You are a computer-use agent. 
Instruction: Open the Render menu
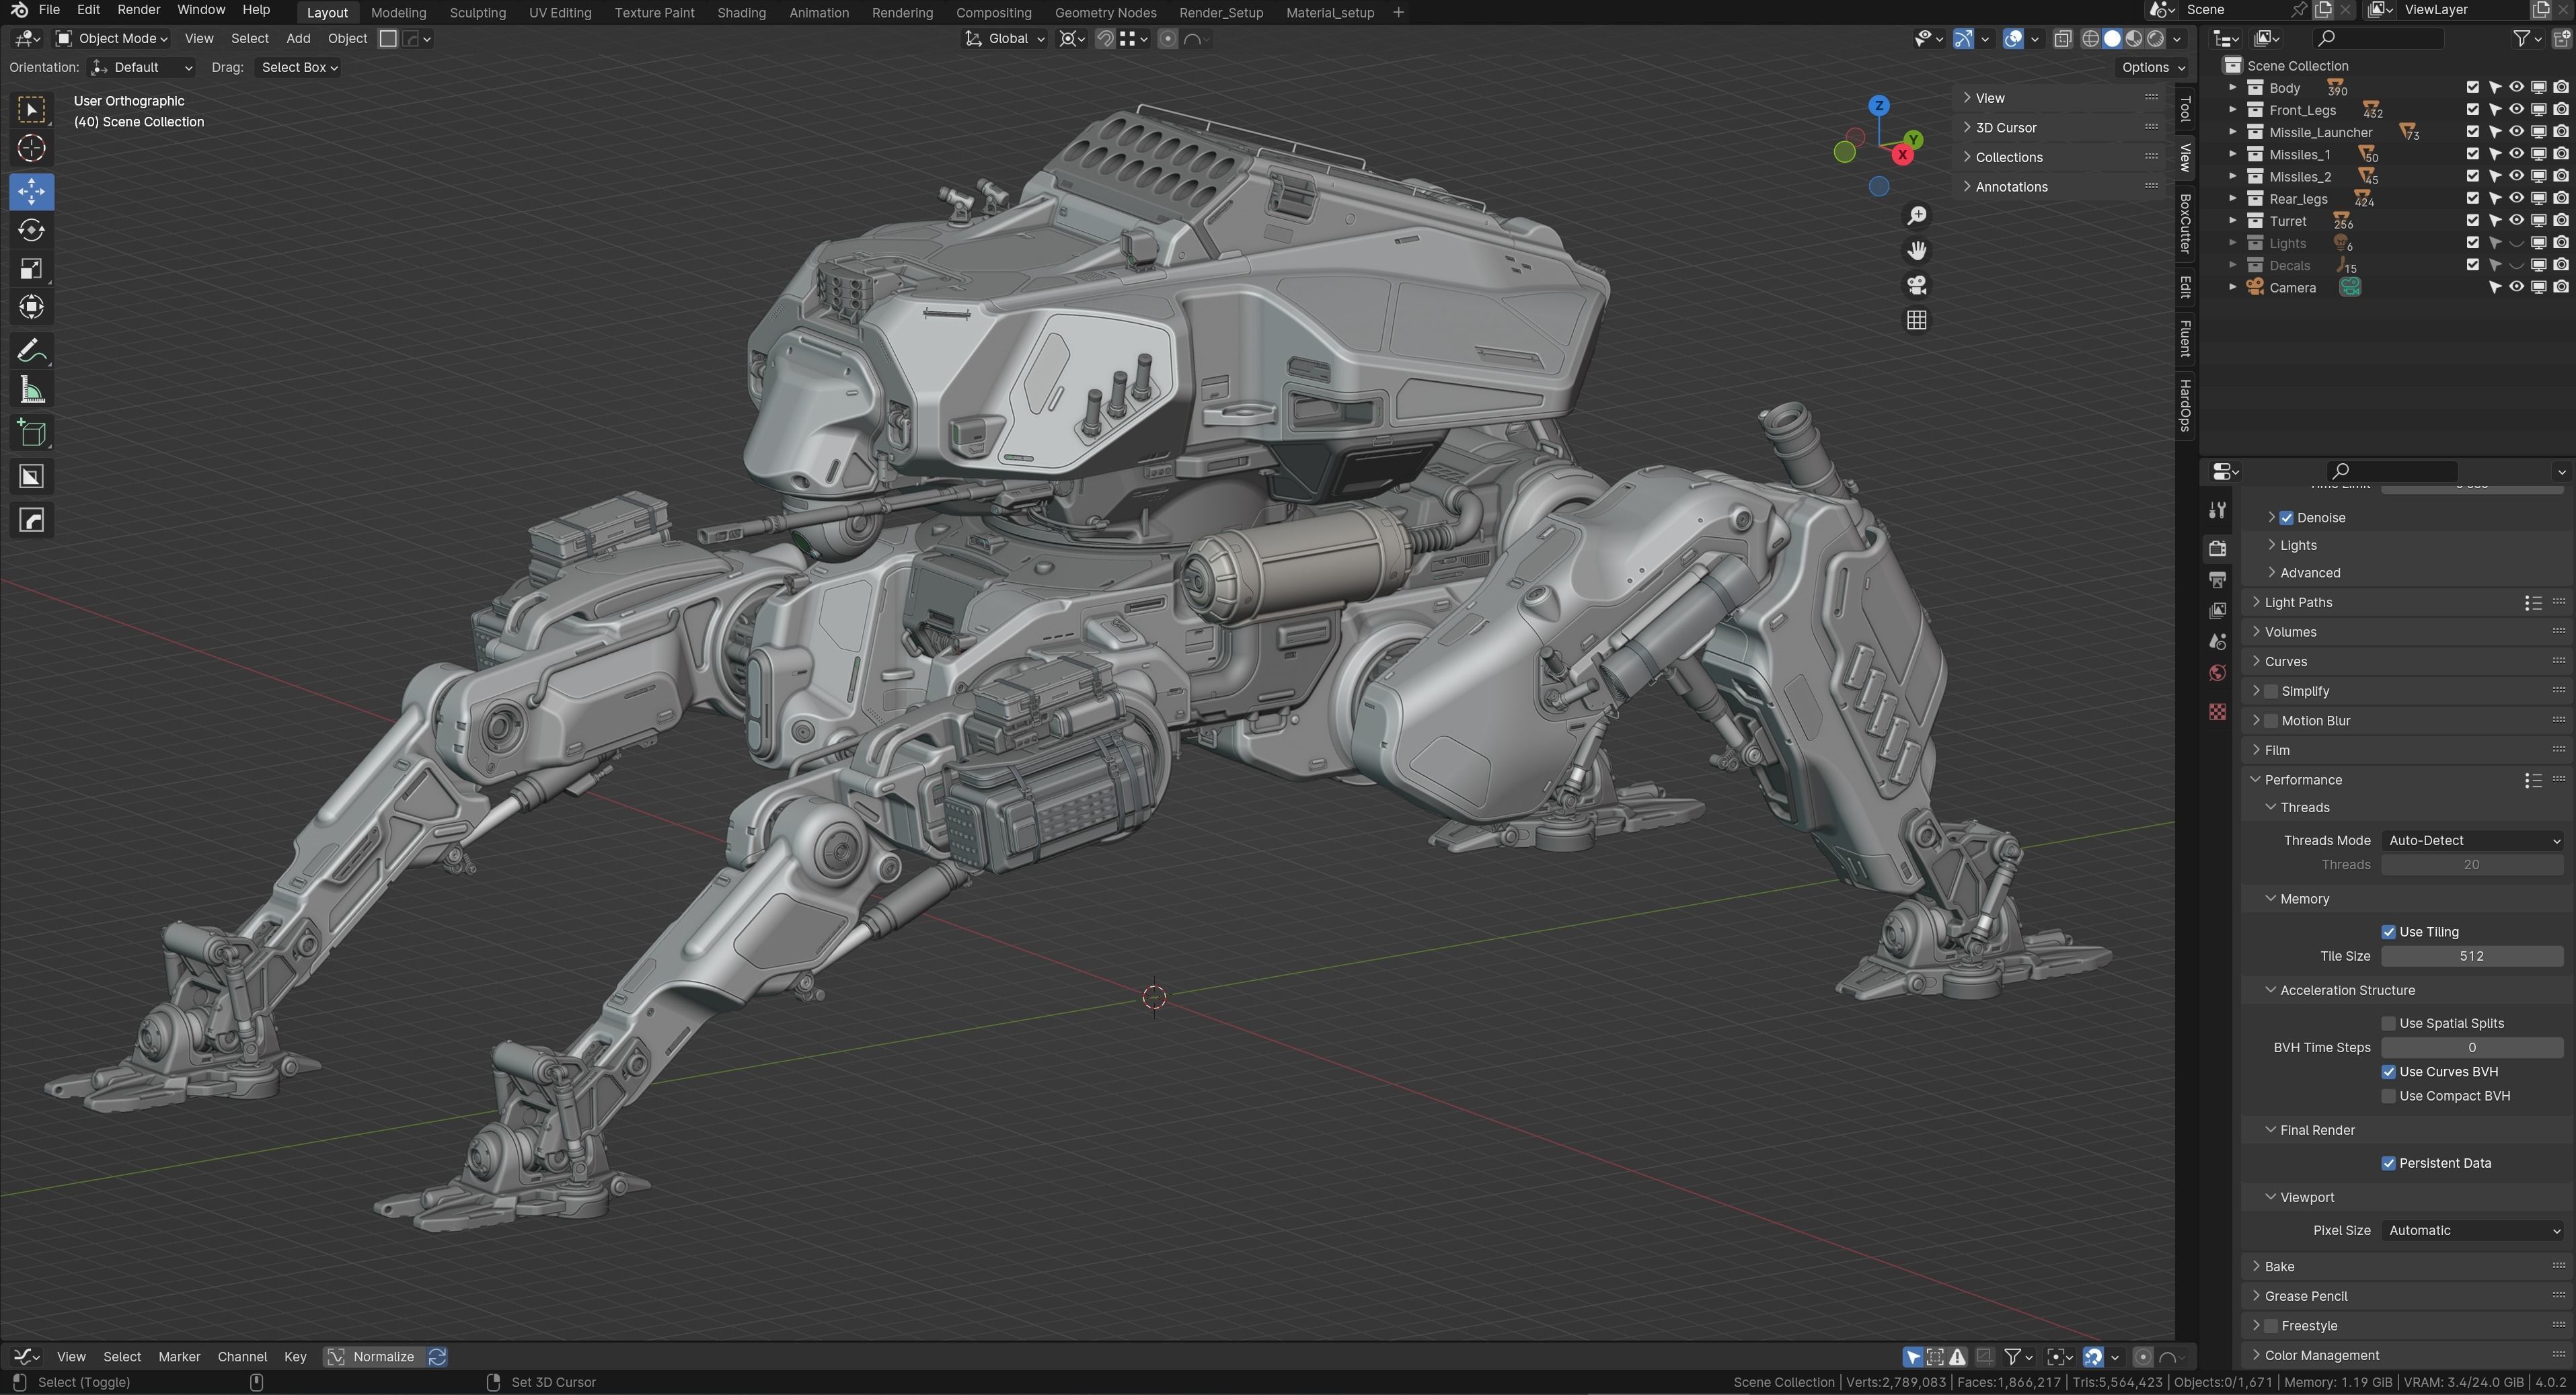click(x=138, y=10)
